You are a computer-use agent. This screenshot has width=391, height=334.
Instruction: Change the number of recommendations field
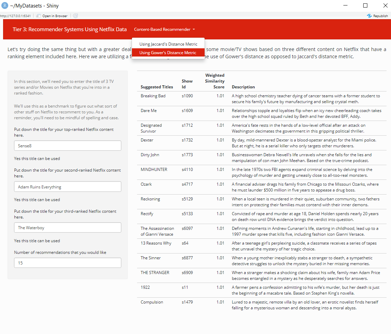point(68,263)
